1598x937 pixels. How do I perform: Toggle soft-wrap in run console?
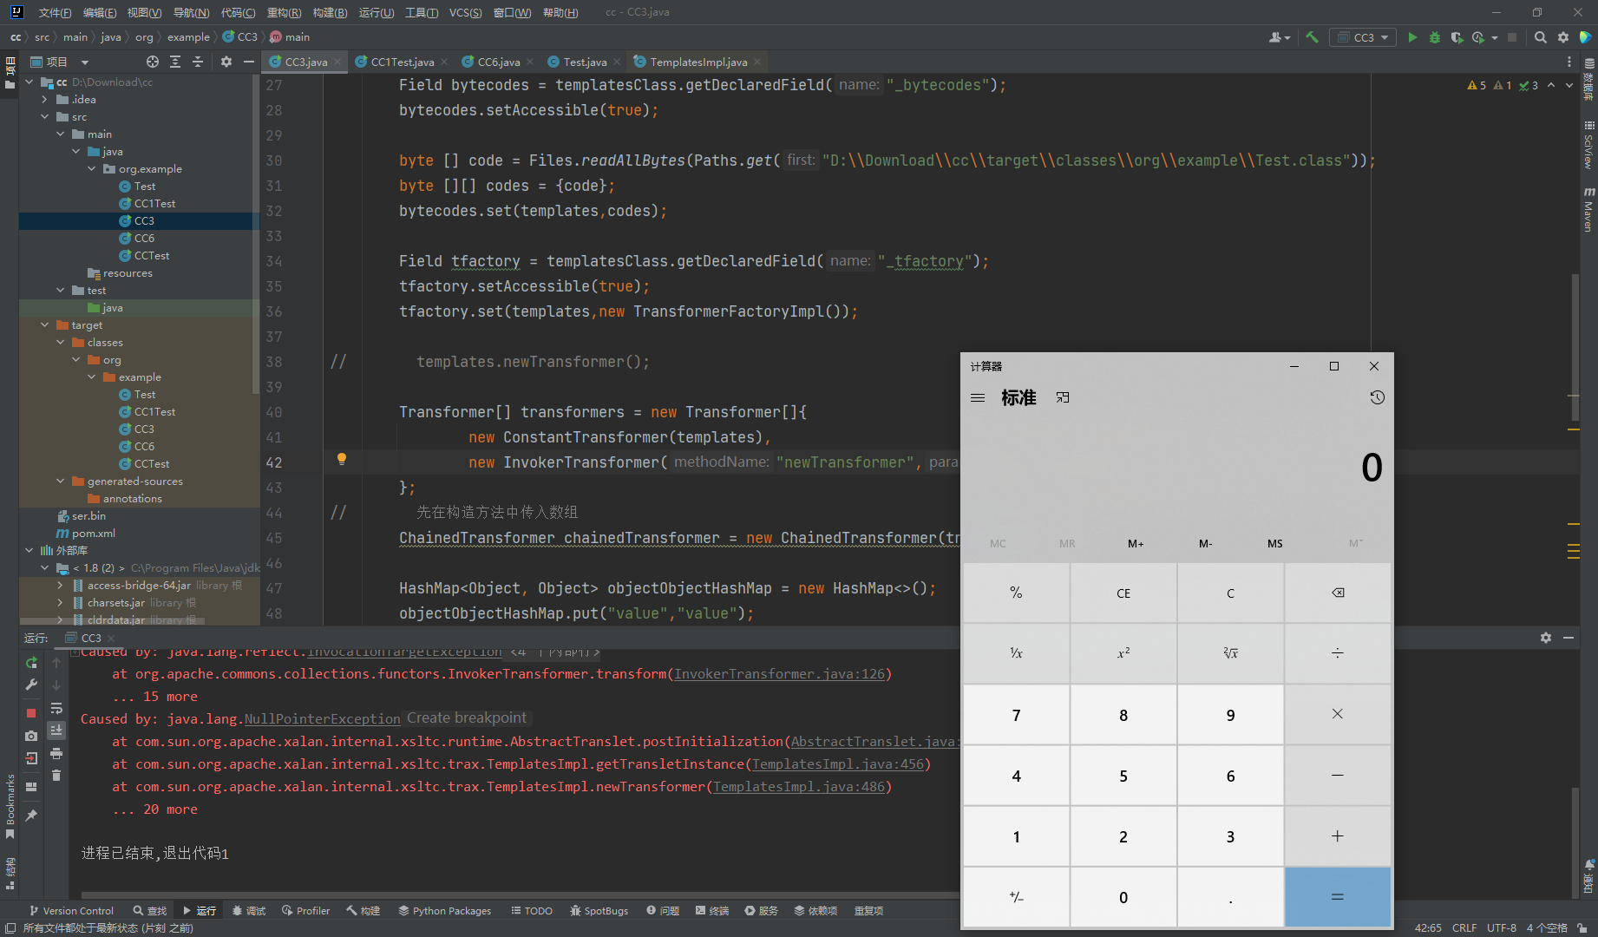56,708
